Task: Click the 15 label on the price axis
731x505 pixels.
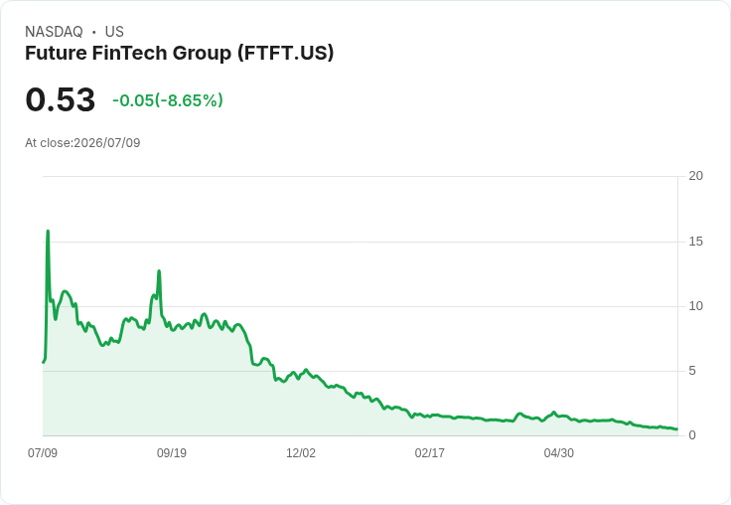Action: click(695, 242)
